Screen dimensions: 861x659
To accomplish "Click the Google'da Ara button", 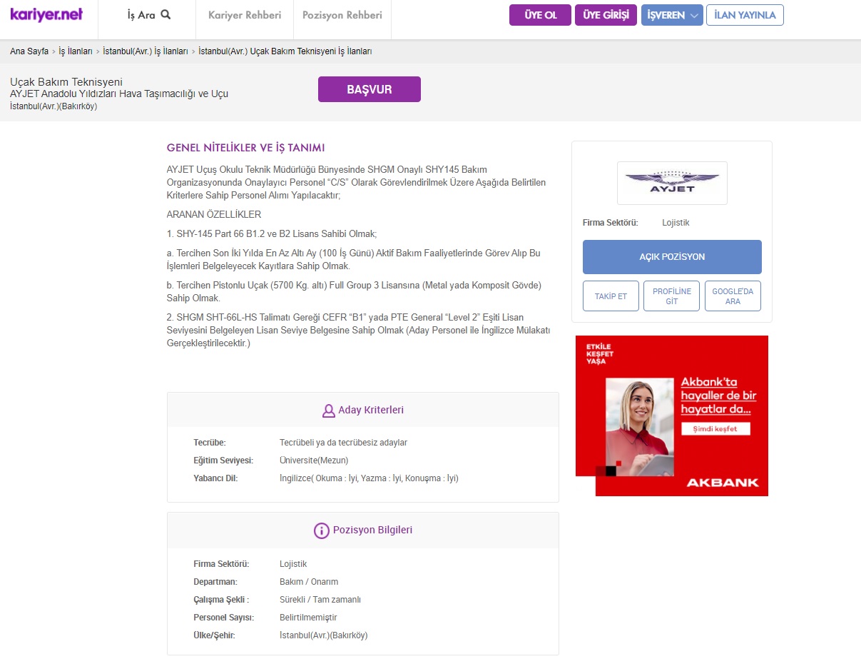I will click(733, 296).
